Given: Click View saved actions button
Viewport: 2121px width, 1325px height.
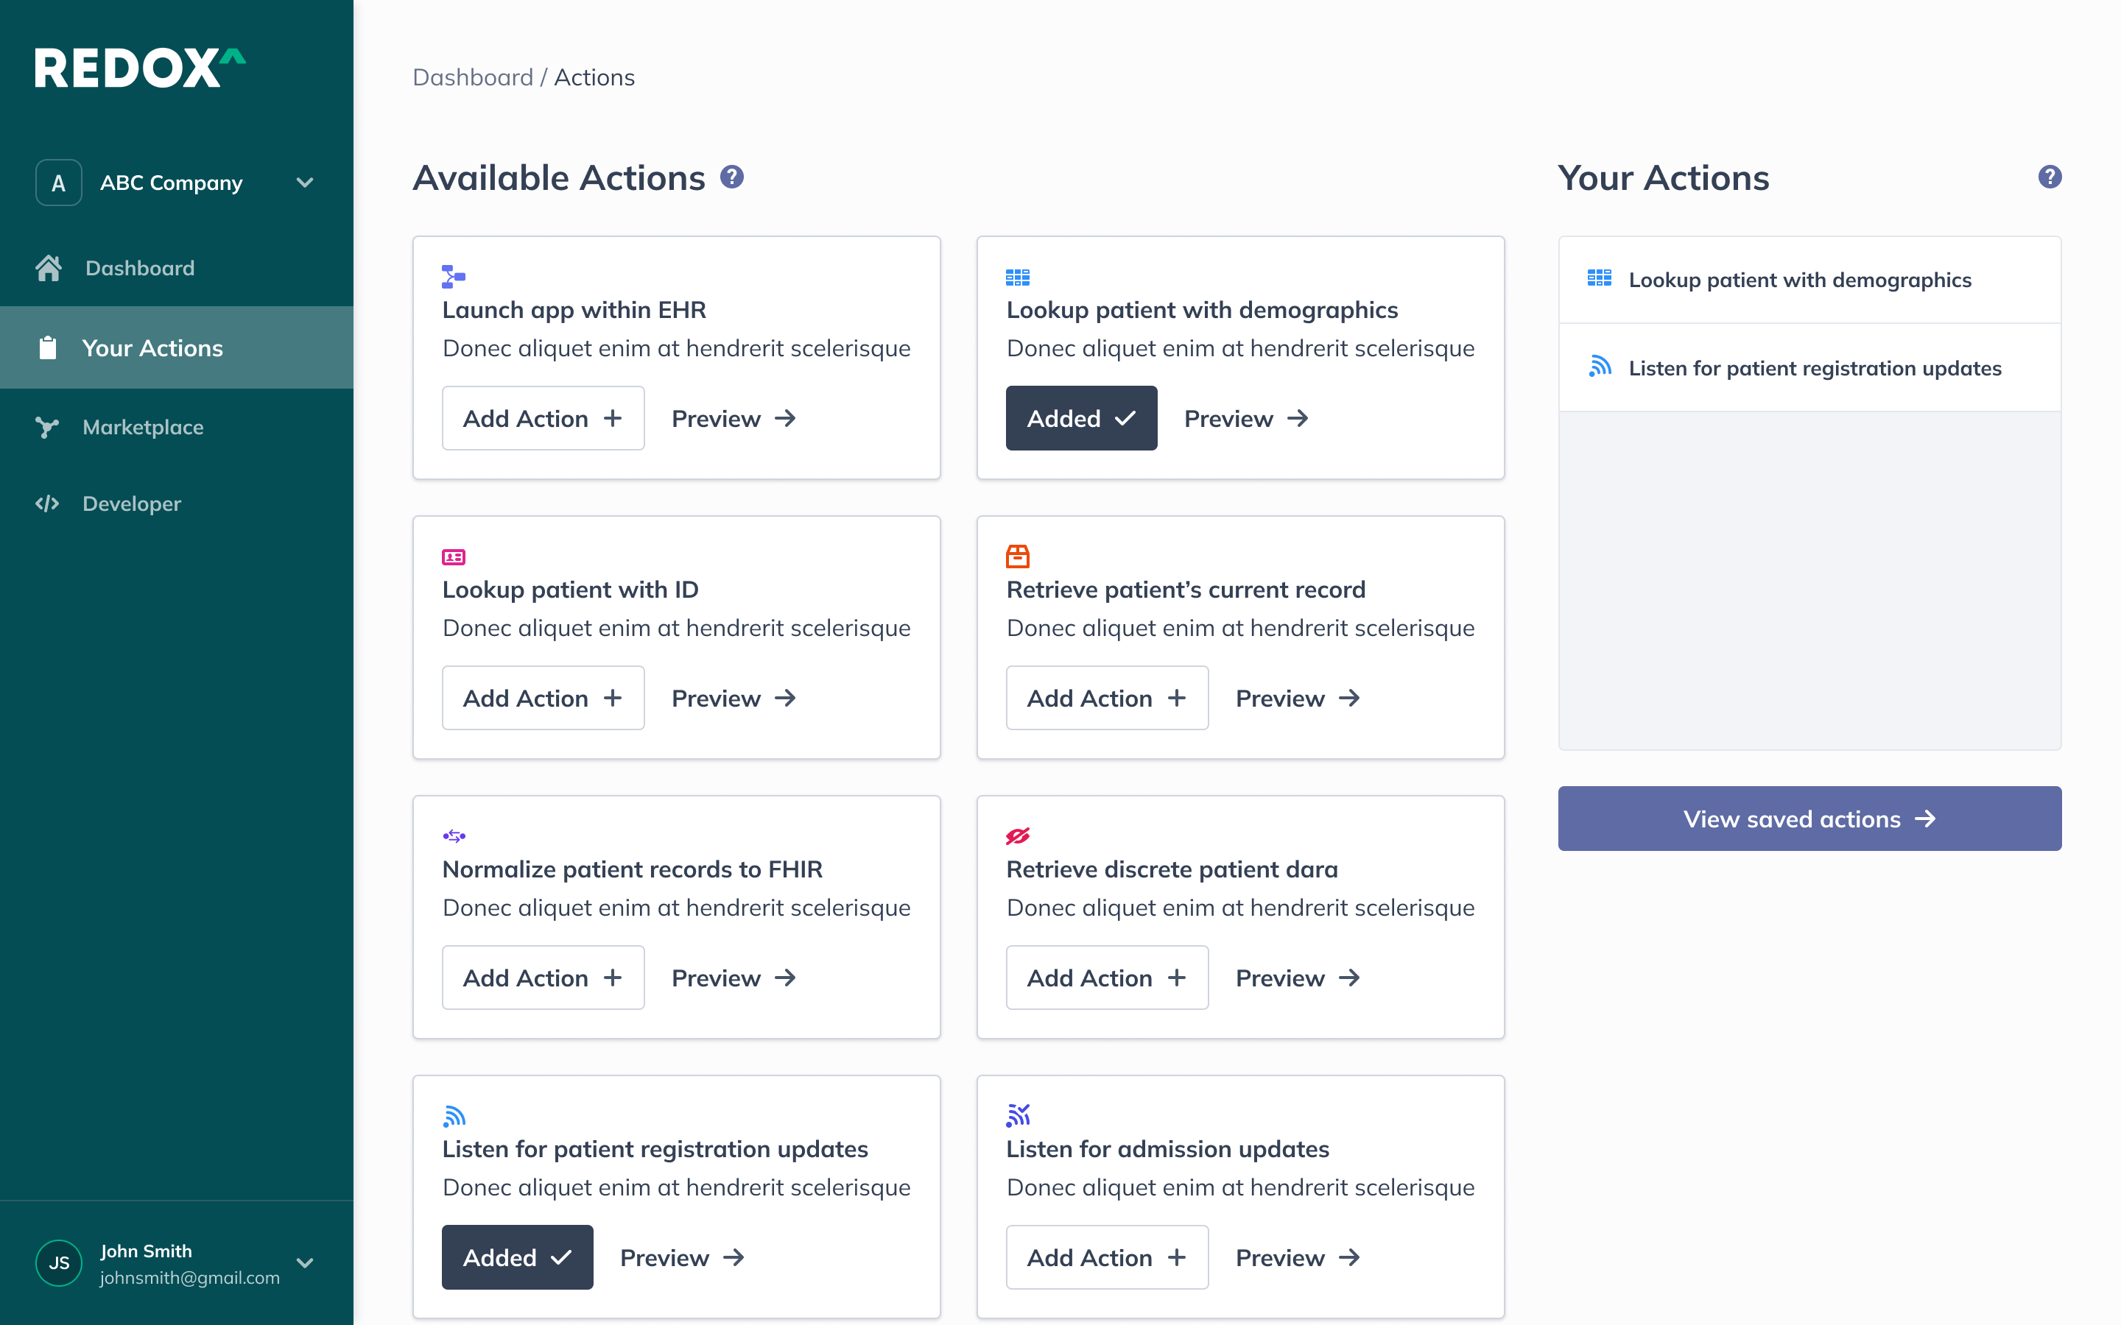Looking at the screenshot, I should [1809, 819].
